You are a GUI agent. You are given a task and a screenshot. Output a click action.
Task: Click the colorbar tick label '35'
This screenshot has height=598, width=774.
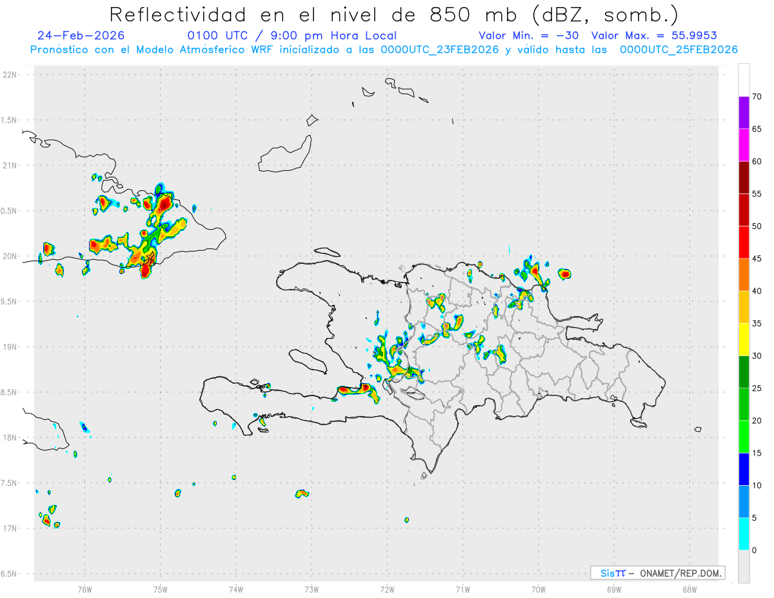tap(757, 323)
